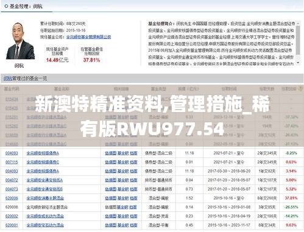Screen dimensions: 304x232
Task: Open fund code 007115 link
Action: pyautogui.click(x=12, y=162)
